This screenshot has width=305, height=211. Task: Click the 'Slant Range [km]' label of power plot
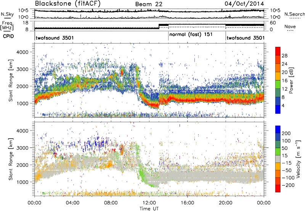[11, 80]
